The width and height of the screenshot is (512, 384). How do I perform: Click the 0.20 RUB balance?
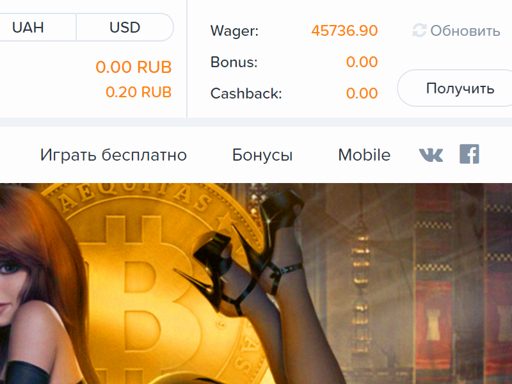138,92
